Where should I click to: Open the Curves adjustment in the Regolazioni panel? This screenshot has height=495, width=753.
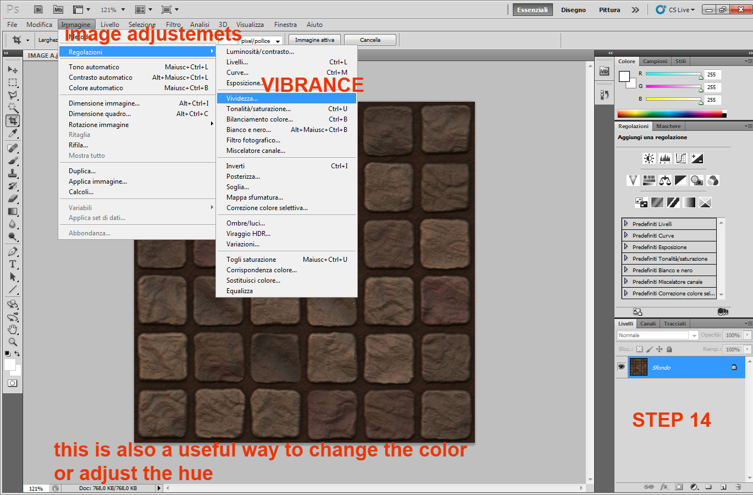(681, 158)
